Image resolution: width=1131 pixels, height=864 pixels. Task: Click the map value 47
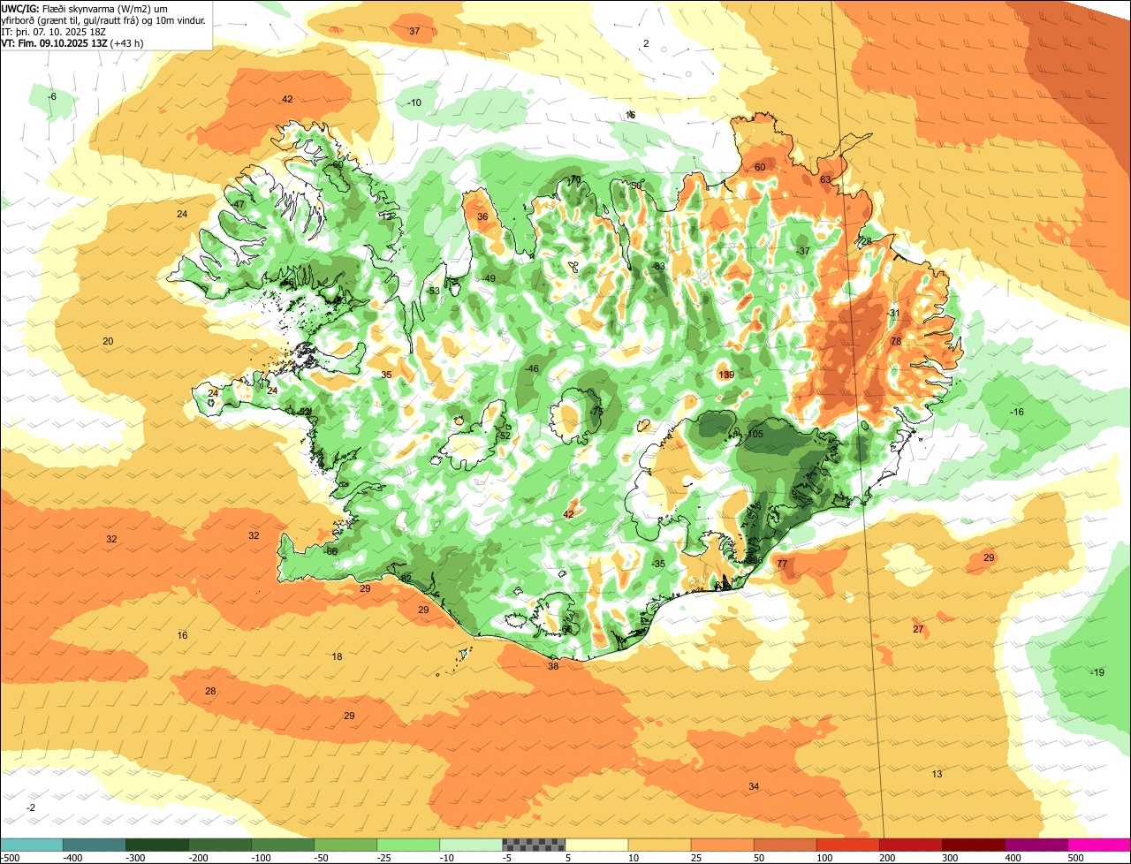(239, 205)
